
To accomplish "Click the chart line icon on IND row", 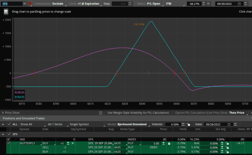I will (15, 139).
